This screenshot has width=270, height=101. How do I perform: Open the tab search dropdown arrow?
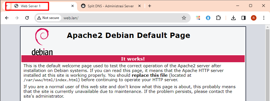click(x=6, y=6)
